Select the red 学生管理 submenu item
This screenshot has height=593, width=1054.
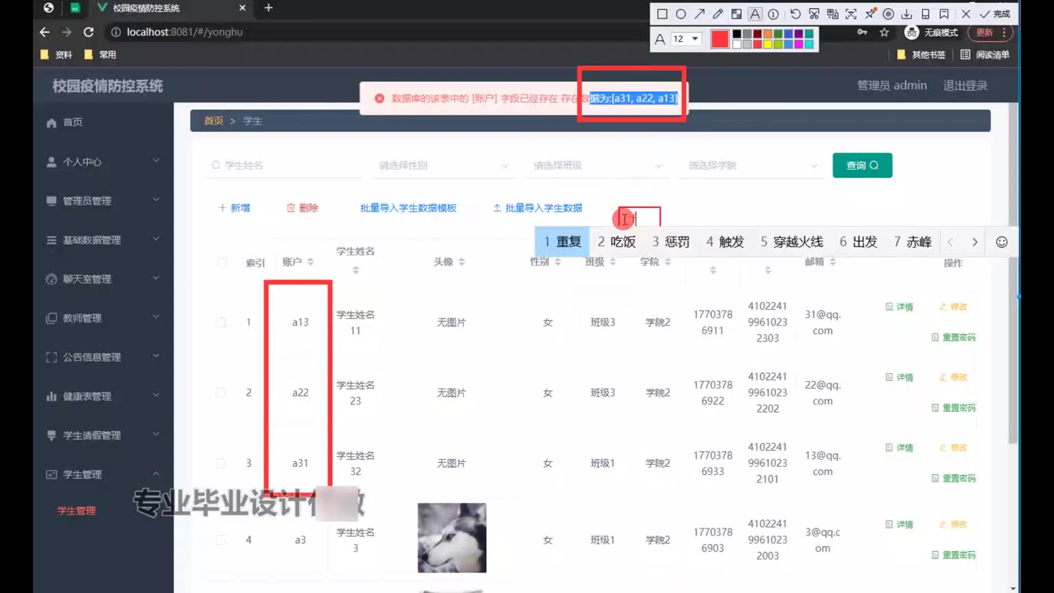(76, 511)
